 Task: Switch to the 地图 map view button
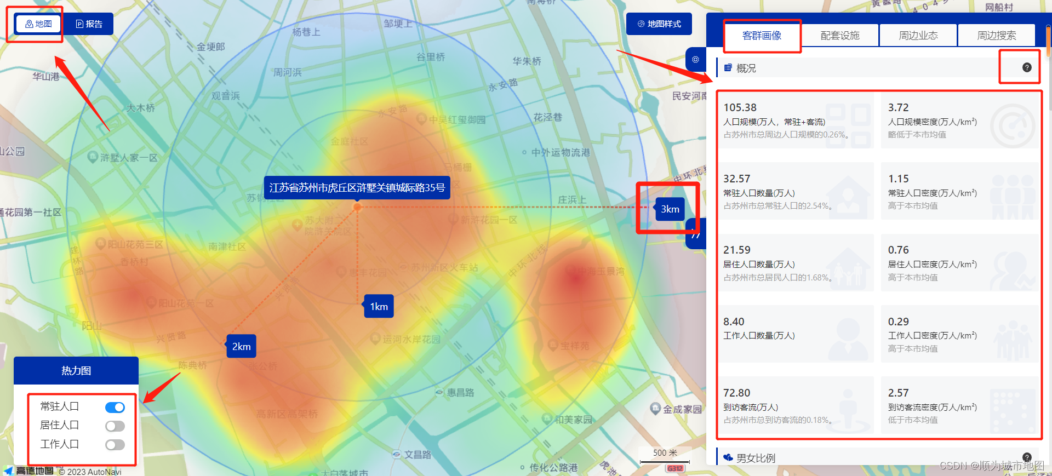point(38,24)
